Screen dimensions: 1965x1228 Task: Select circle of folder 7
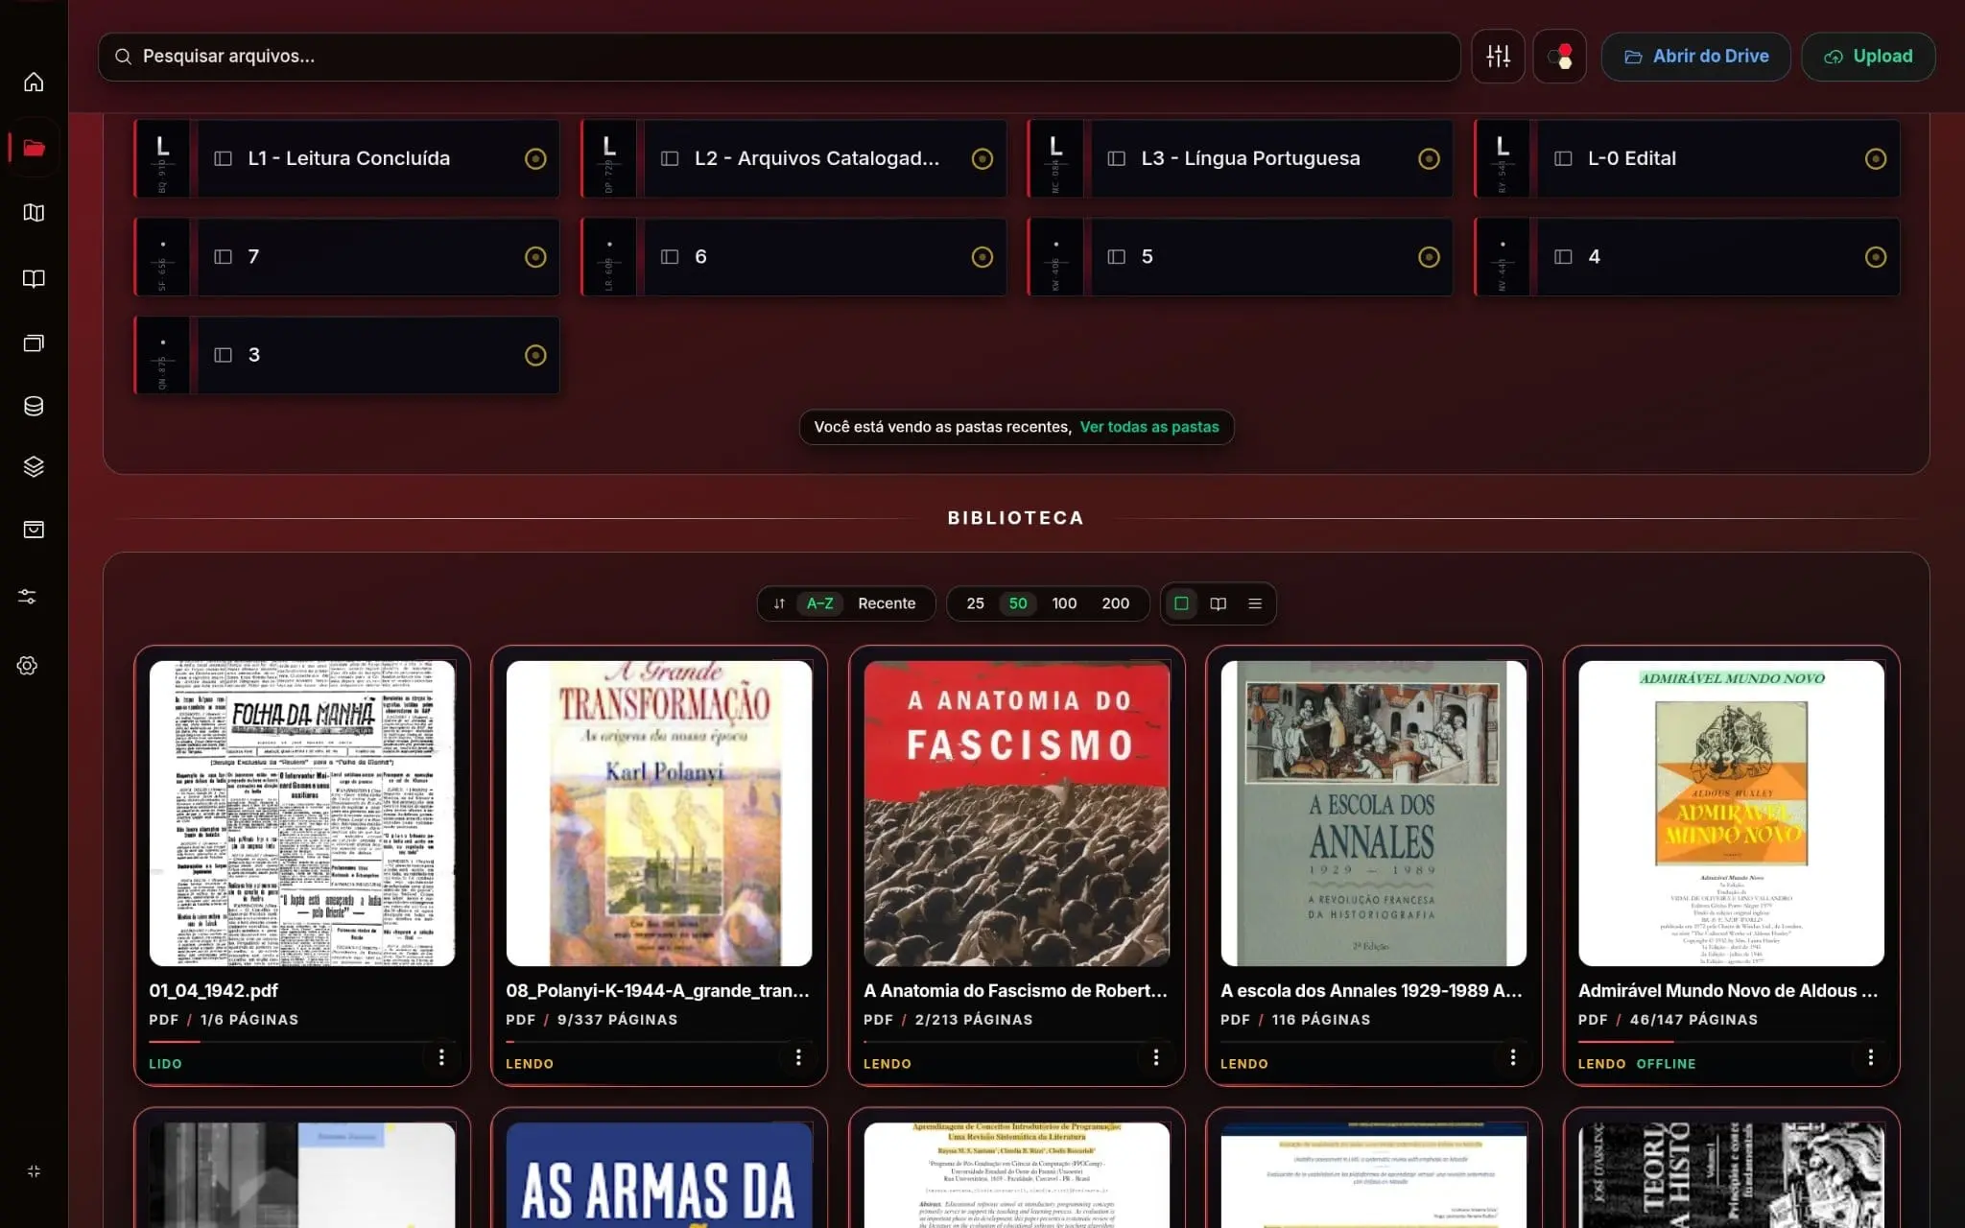coord(535,257)
